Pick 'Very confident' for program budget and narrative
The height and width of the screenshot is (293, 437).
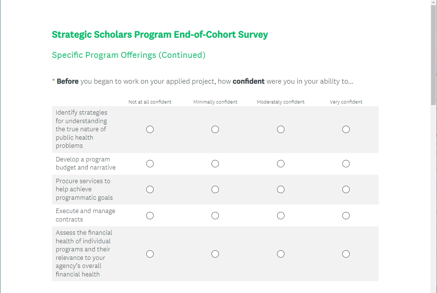346,164
